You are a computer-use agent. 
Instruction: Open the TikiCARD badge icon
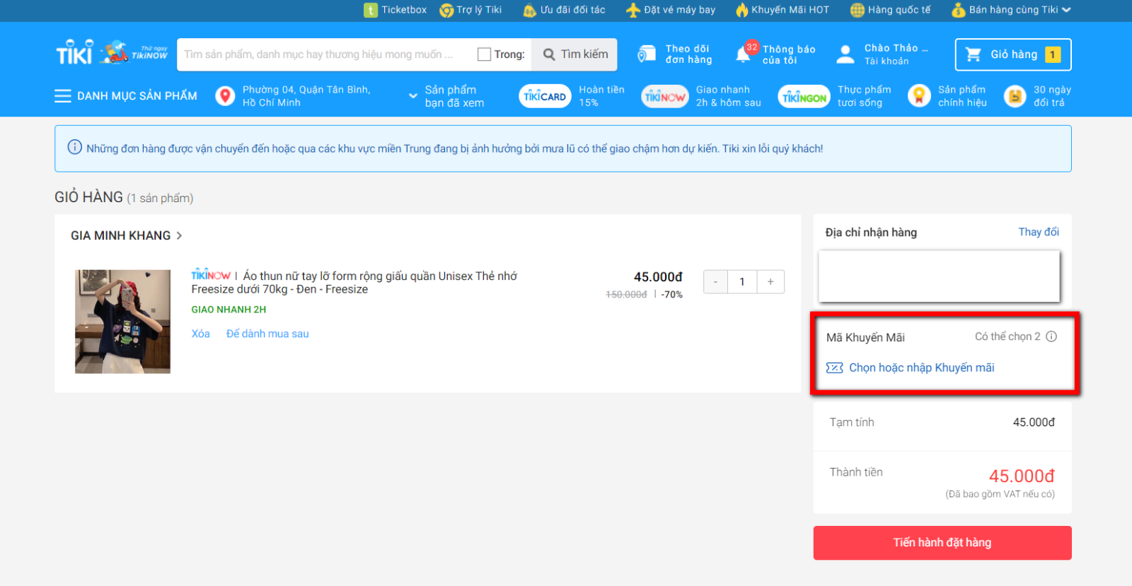tap(545, 96)
